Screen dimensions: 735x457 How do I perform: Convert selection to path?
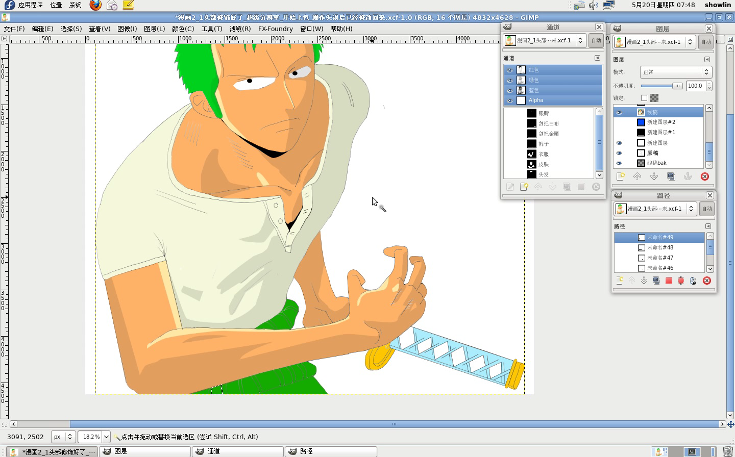pyautogui.click(x=680, y=281)
